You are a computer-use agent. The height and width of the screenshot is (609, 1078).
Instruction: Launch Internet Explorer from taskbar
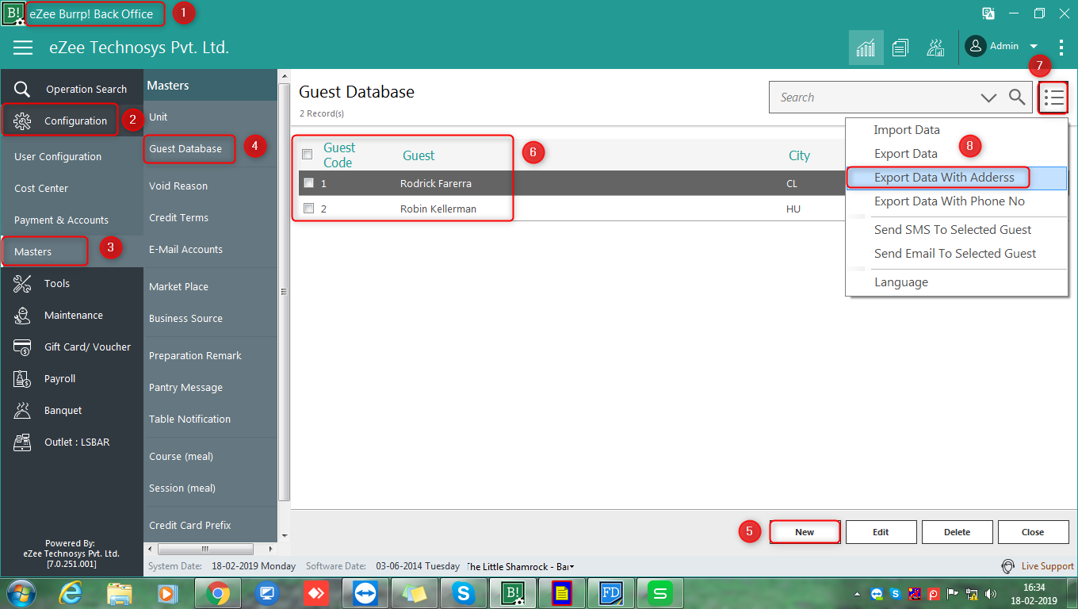(x=72, y=593)
